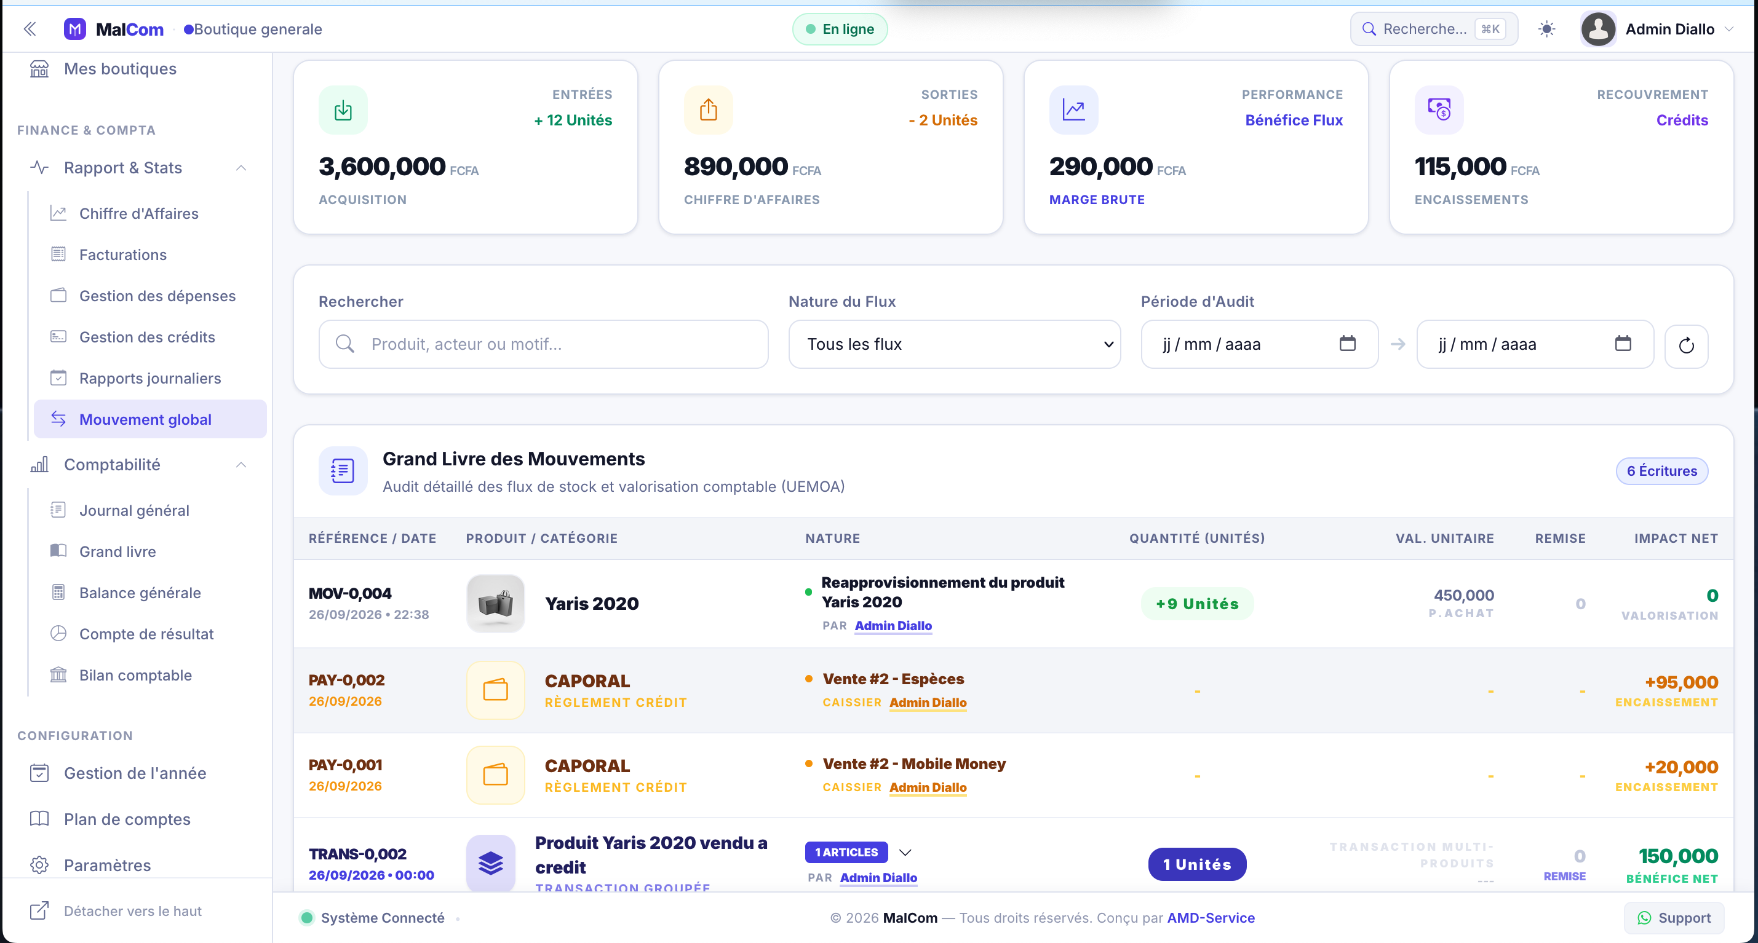This screenshot has width=1758, height=943.
Task: Collapse the Rapport & Stats section
Action: 241,168
